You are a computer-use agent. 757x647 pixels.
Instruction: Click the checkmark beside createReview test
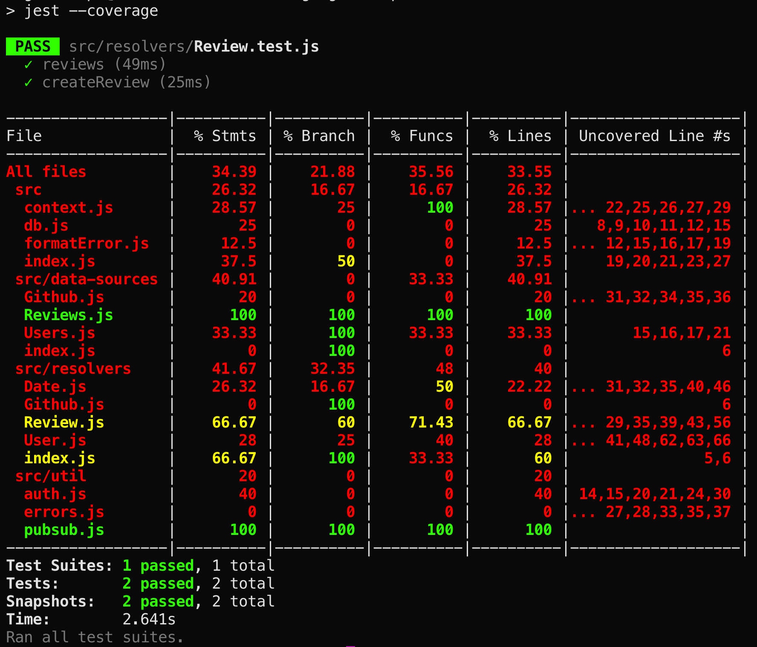[x=29, y=82]
